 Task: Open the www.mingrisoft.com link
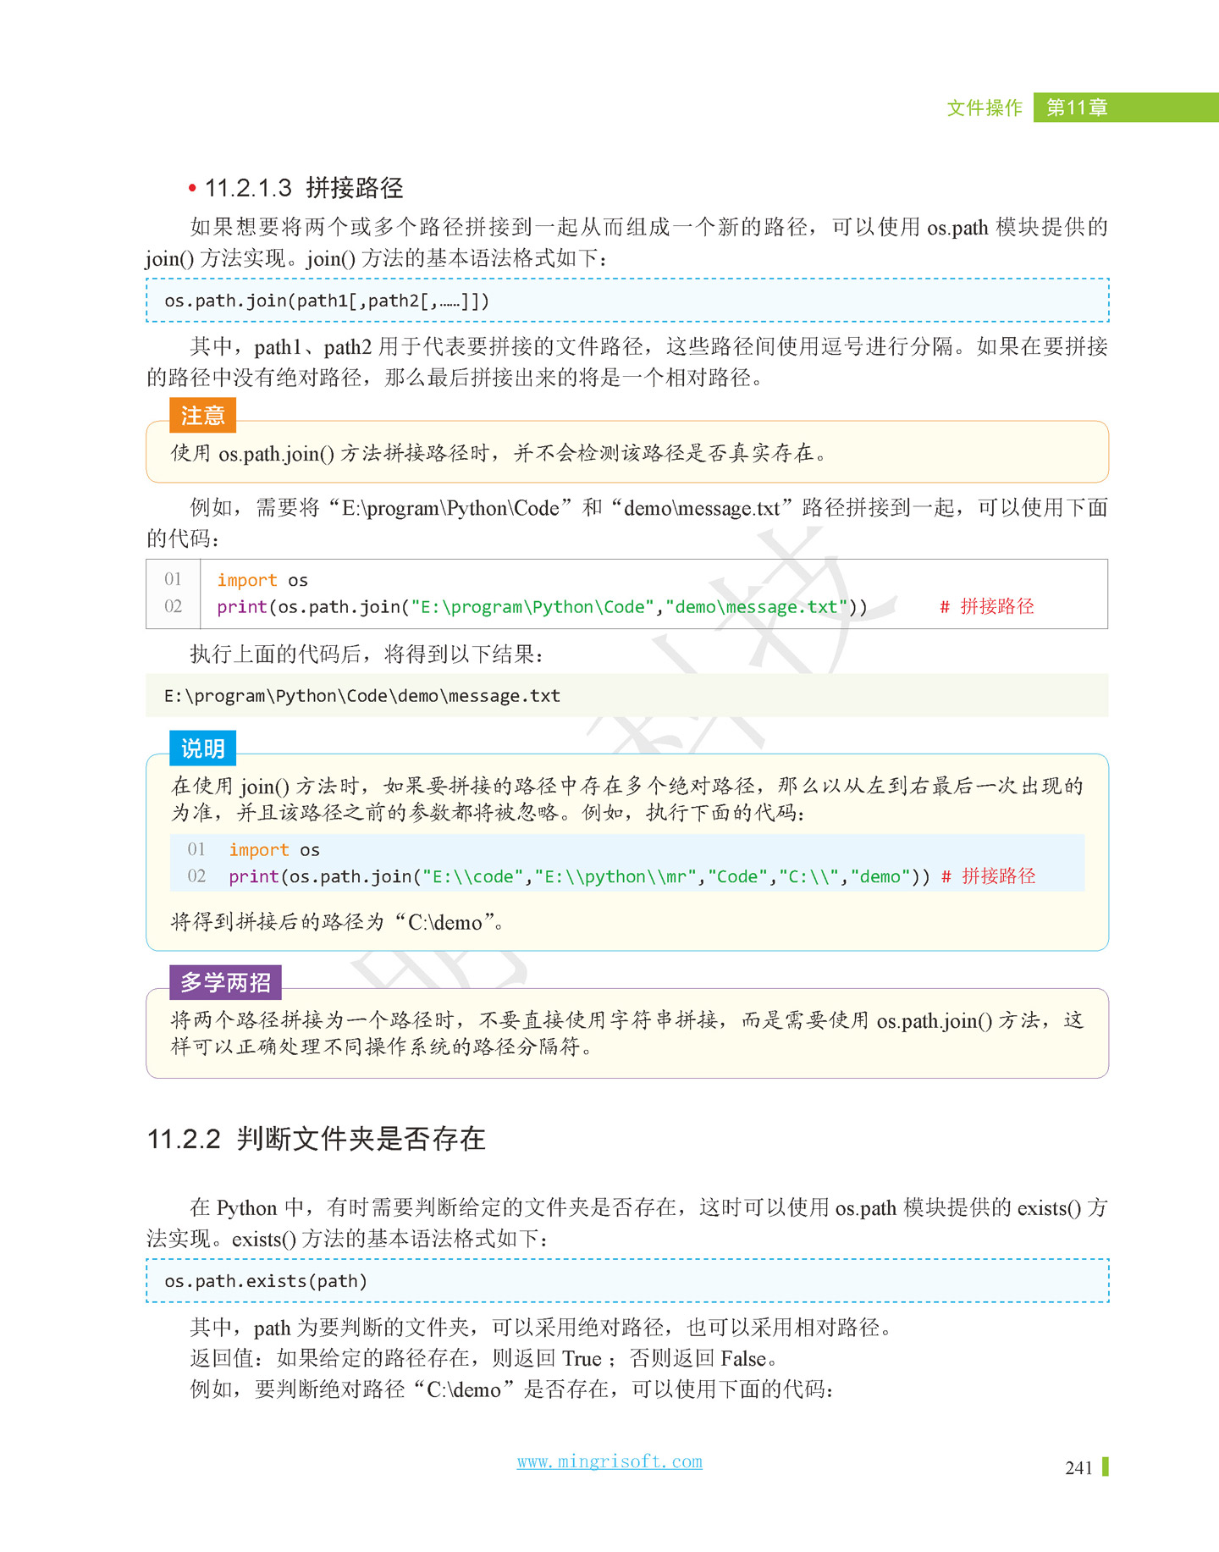click(x=609, y=1461)
